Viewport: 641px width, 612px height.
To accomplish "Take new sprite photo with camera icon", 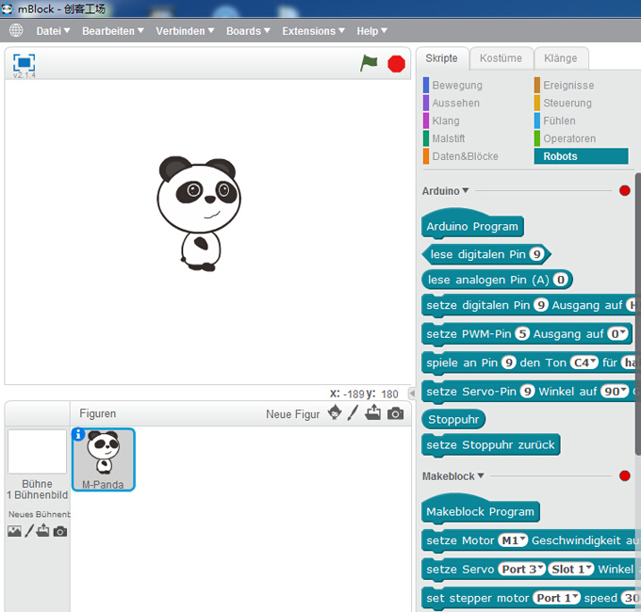I will [x=395, y=413].
